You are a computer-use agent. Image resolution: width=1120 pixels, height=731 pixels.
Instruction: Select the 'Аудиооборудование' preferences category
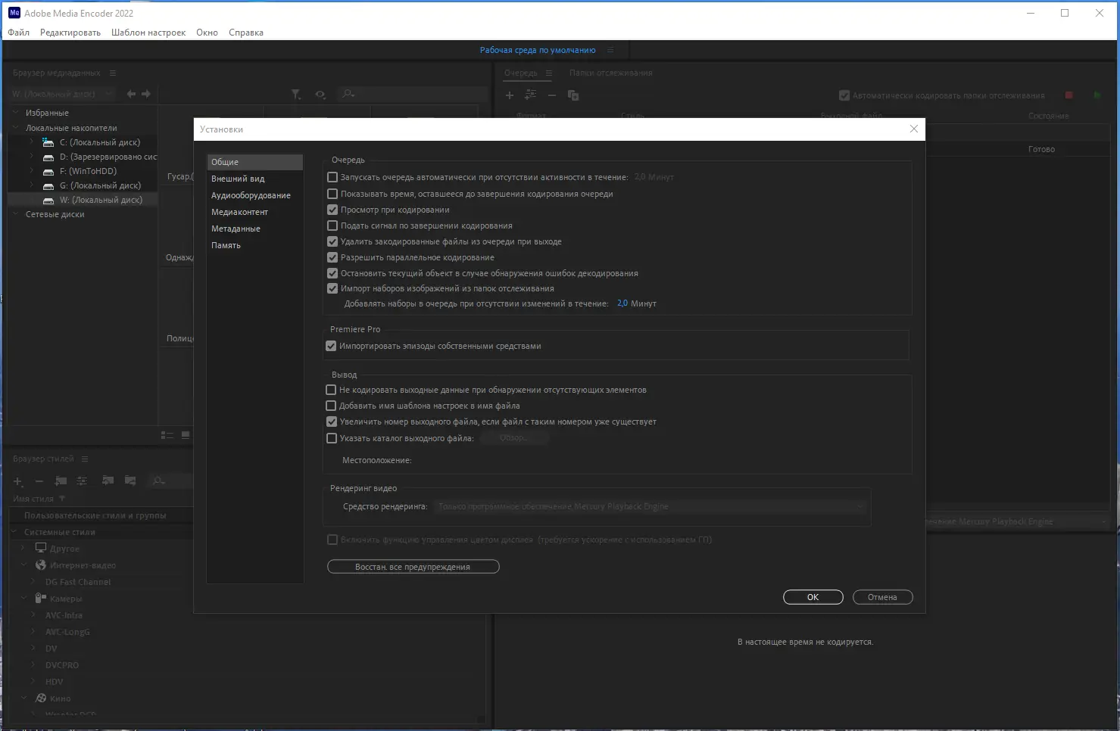pos(254,195)
